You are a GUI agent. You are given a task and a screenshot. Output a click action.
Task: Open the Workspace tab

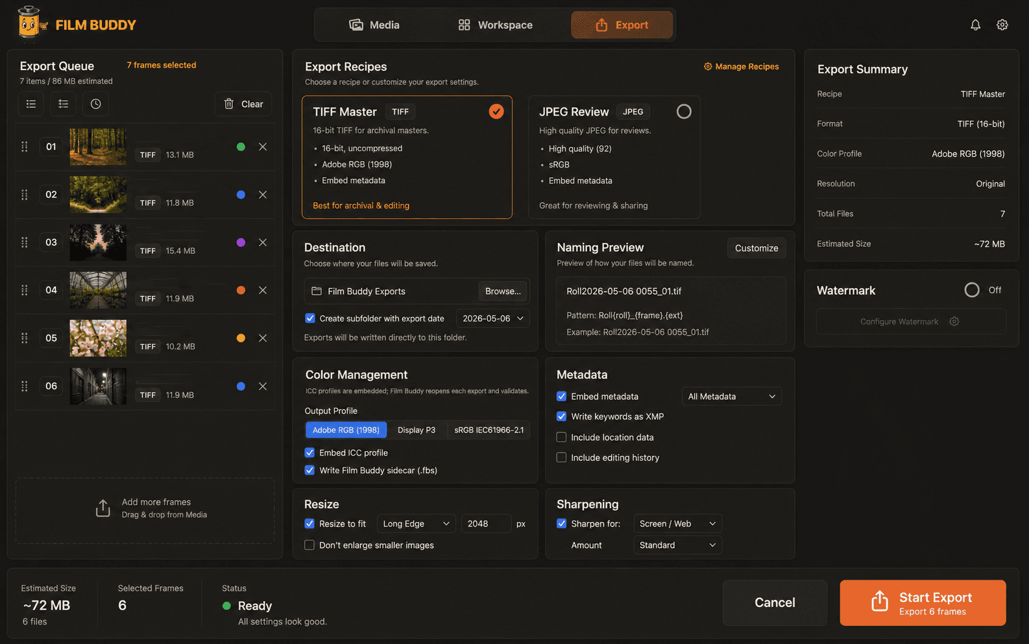(x=496, y=25)
